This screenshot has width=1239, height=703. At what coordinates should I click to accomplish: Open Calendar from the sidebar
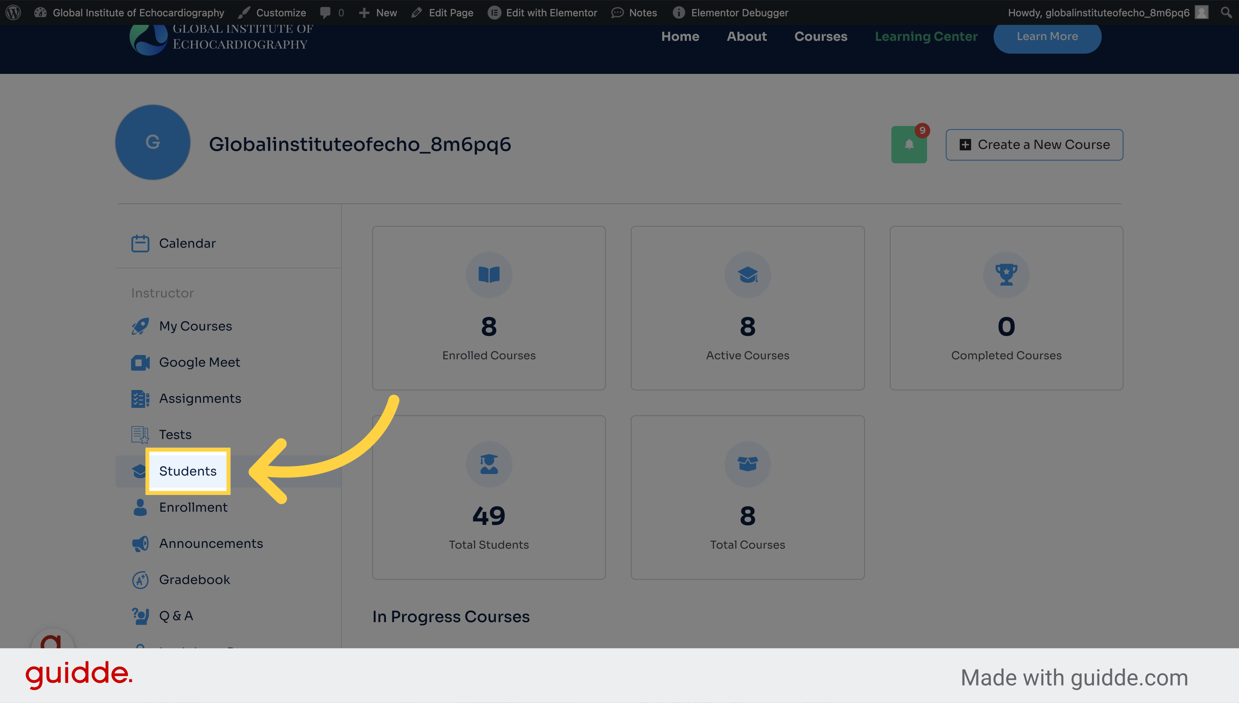(x=187, y=243)
